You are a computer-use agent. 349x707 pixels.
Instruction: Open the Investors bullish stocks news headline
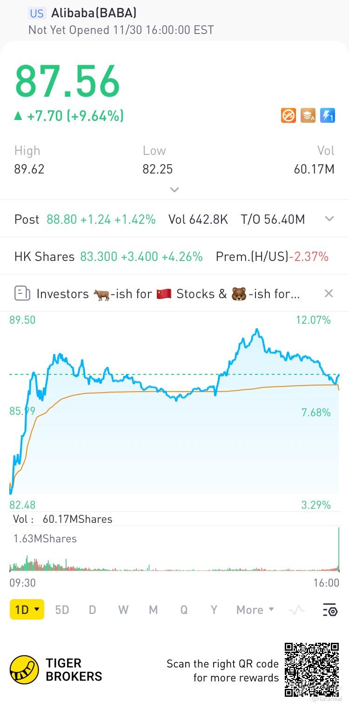point(168,293)
